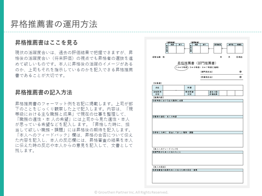Click the 昇格審査の結果 反応・意見 text area

click(197, 177)
